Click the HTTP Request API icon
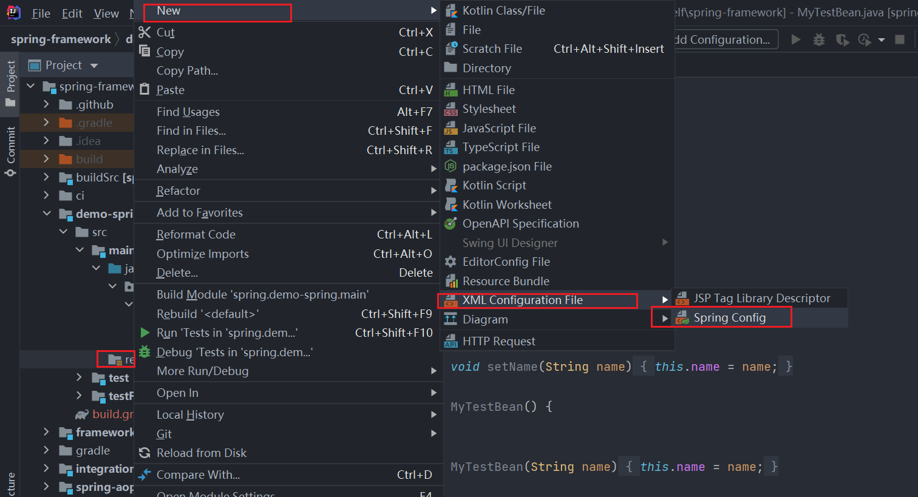This screenshot has width=918, height=497. pos(451,342)
